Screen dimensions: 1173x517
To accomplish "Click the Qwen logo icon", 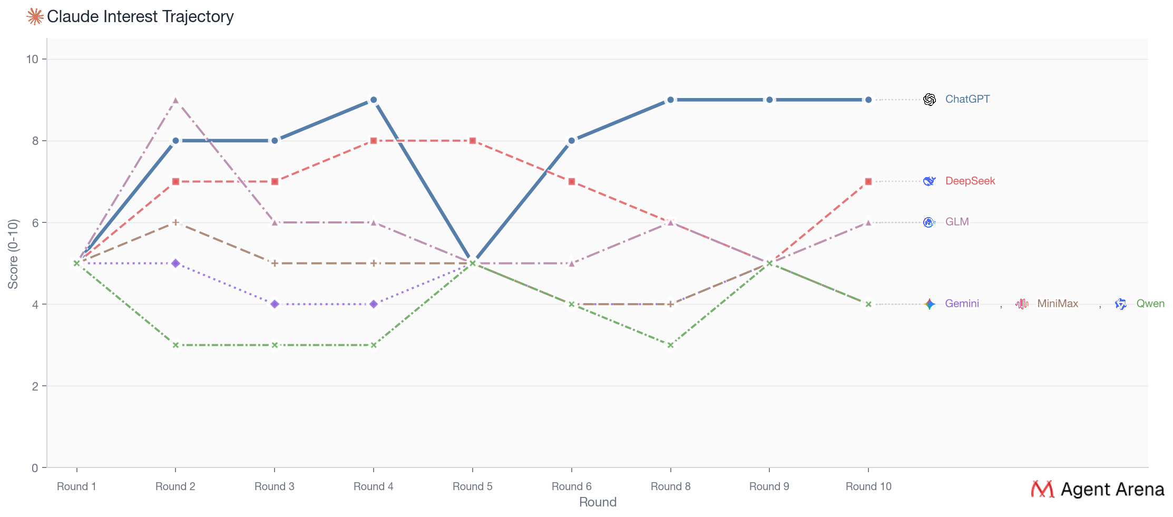I will pos(1121,304).
